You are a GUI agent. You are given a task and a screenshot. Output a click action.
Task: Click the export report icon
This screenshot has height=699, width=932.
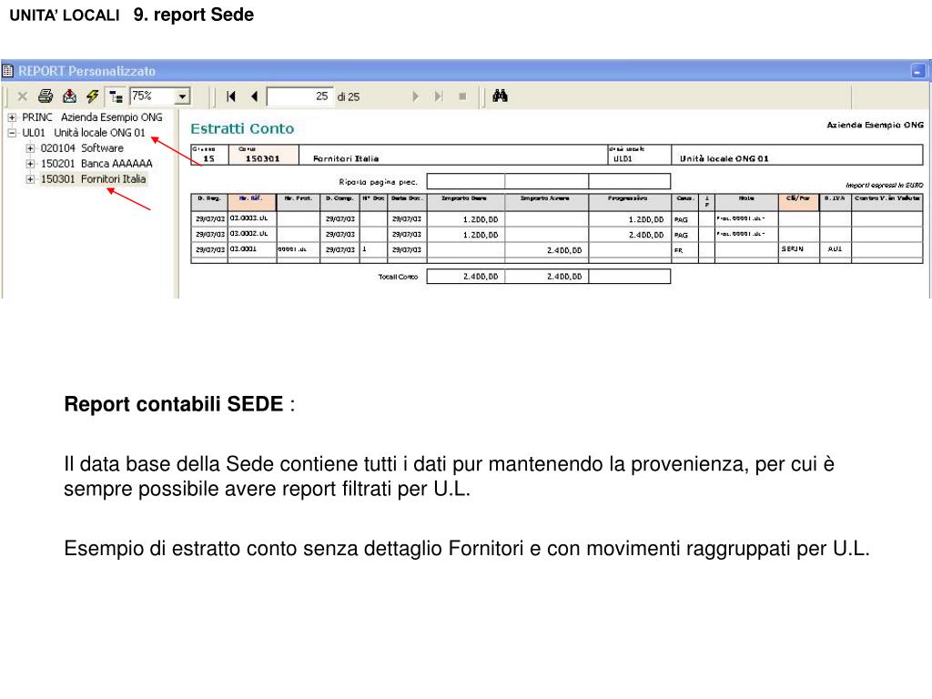click(69, 96)
